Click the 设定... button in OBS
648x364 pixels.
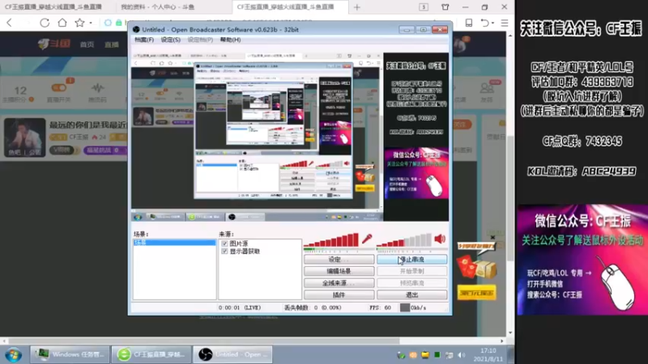click(x=339, y=259)
